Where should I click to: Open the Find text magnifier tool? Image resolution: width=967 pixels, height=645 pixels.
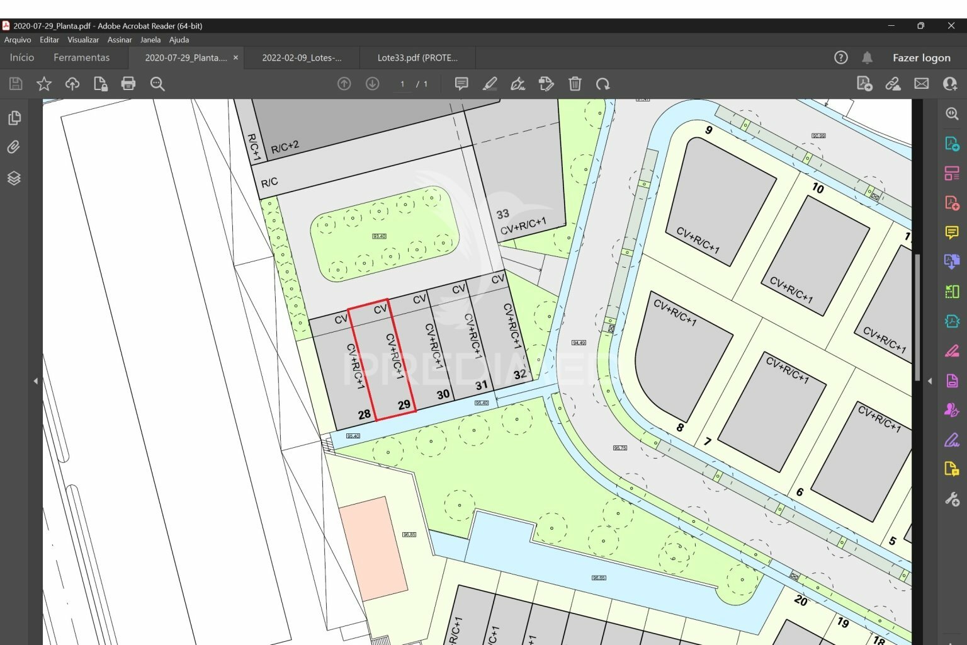click(157, 84)
